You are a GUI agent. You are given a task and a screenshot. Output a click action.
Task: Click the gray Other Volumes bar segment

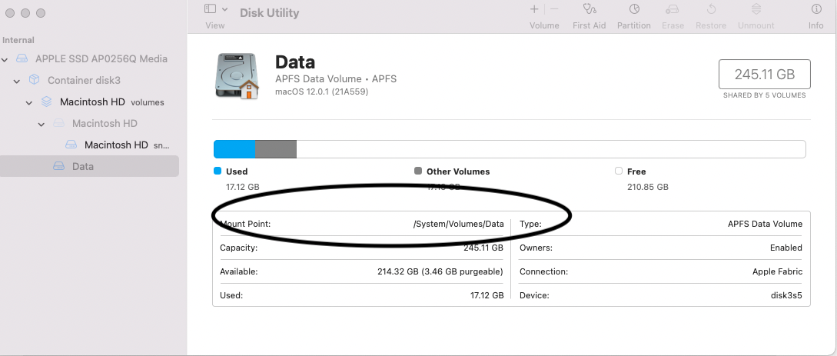(275, 149)
